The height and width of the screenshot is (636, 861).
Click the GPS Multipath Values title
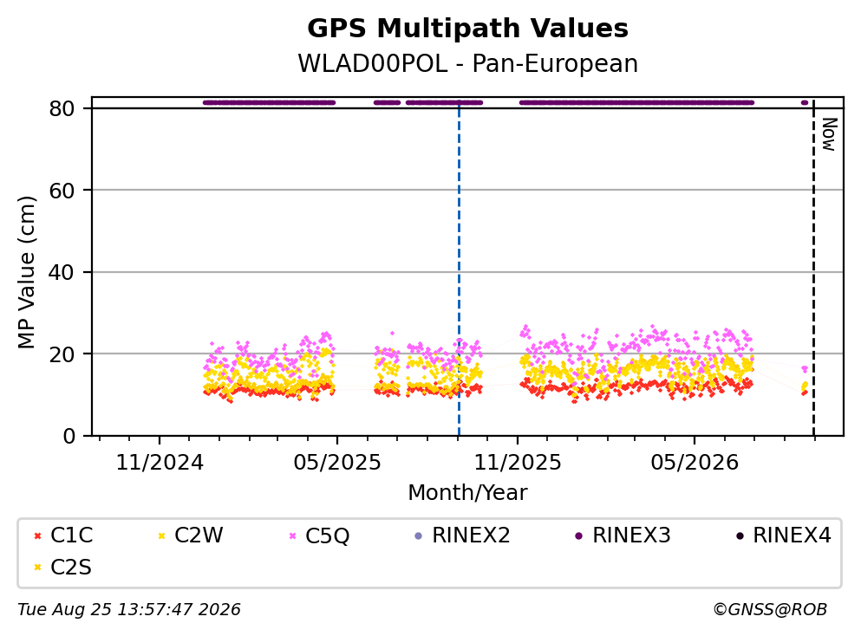pyautogui.click(x=468, y=29)
